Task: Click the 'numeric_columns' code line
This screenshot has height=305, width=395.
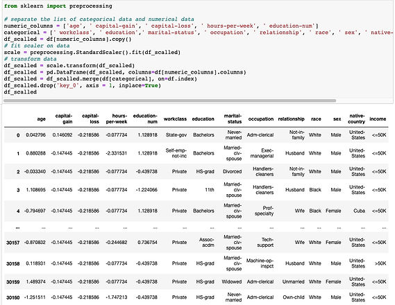Action: (x=161, y=26)
